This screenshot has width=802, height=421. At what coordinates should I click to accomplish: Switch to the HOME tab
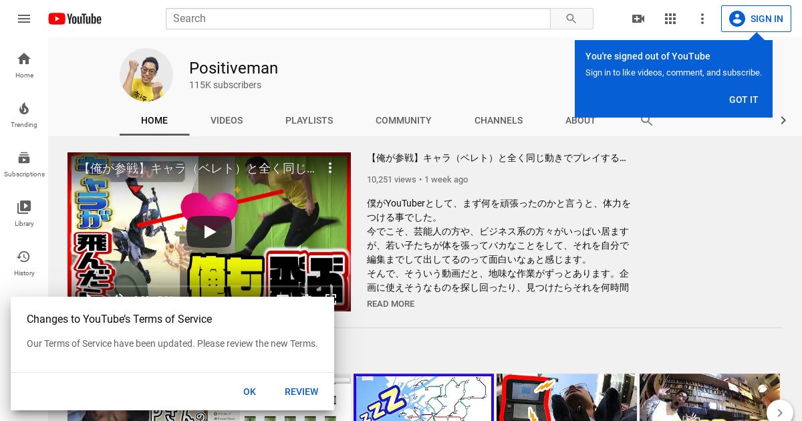[x=154, y=120]
